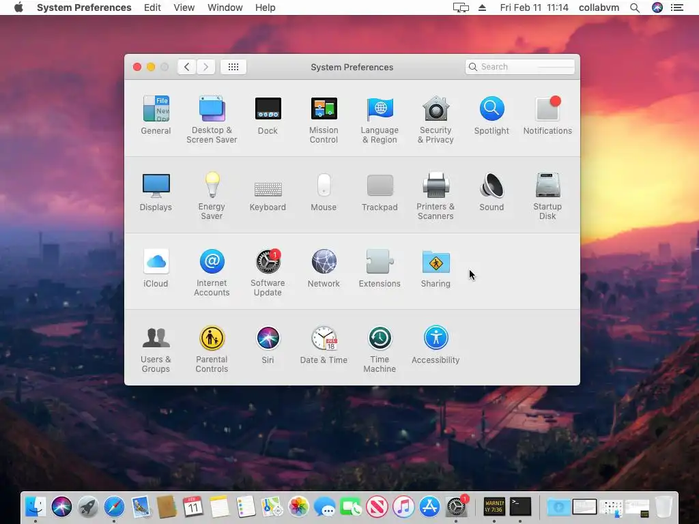Open Terminal from the Dock
Screen dimensions: 699x524
pos(520,507)
